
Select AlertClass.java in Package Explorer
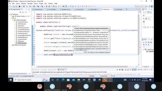22,24
